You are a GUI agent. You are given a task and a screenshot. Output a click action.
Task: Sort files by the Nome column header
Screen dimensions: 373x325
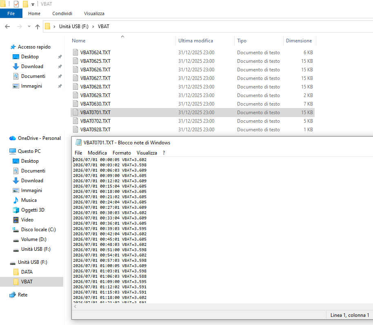coord(79,41)
